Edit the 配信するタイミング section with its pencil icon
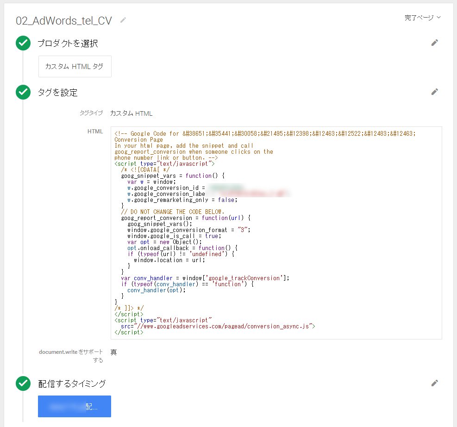 pos(435,383)
